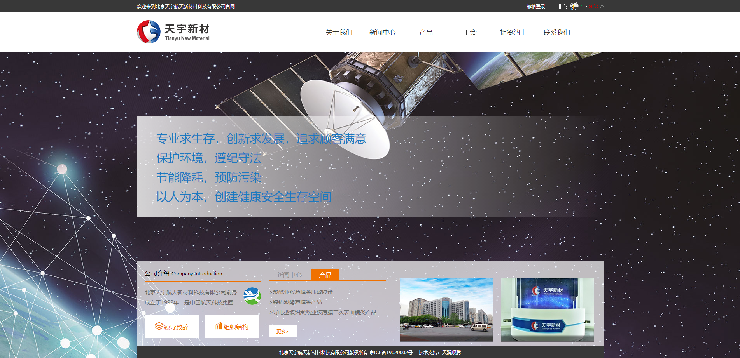Click the 更多> button

(x=283, y=331)
